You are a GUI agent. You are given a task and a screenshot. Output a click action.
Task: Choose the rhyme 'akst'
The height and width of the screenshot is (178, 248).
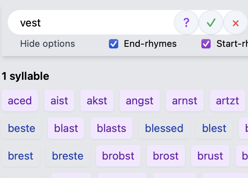click(x=97, y=101)
